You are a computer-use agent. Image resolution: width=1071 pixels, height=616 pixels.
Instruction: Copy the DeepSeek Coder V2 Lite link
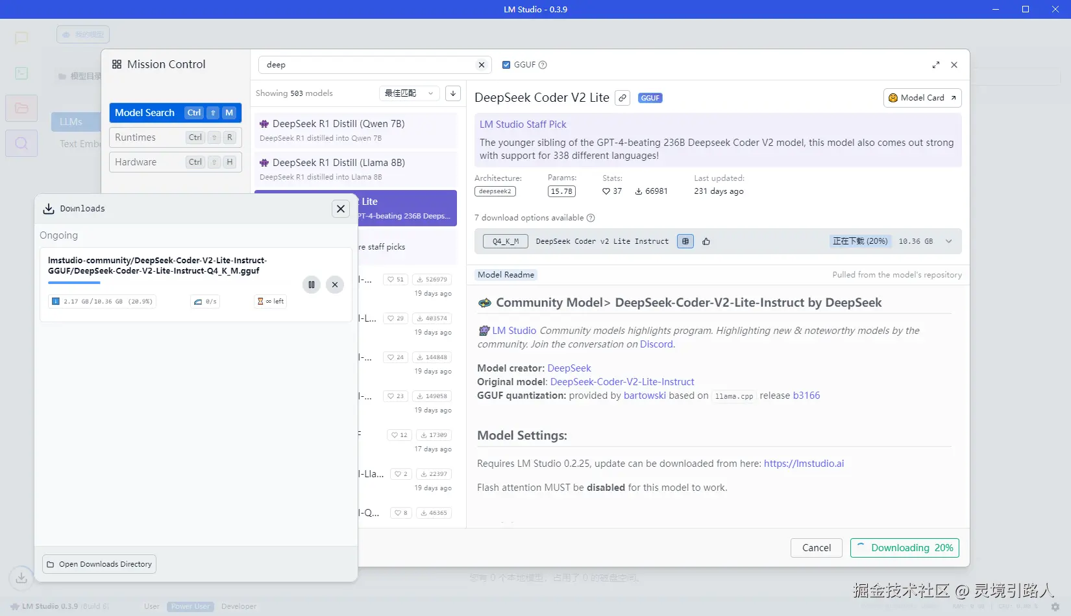point(622,98)
